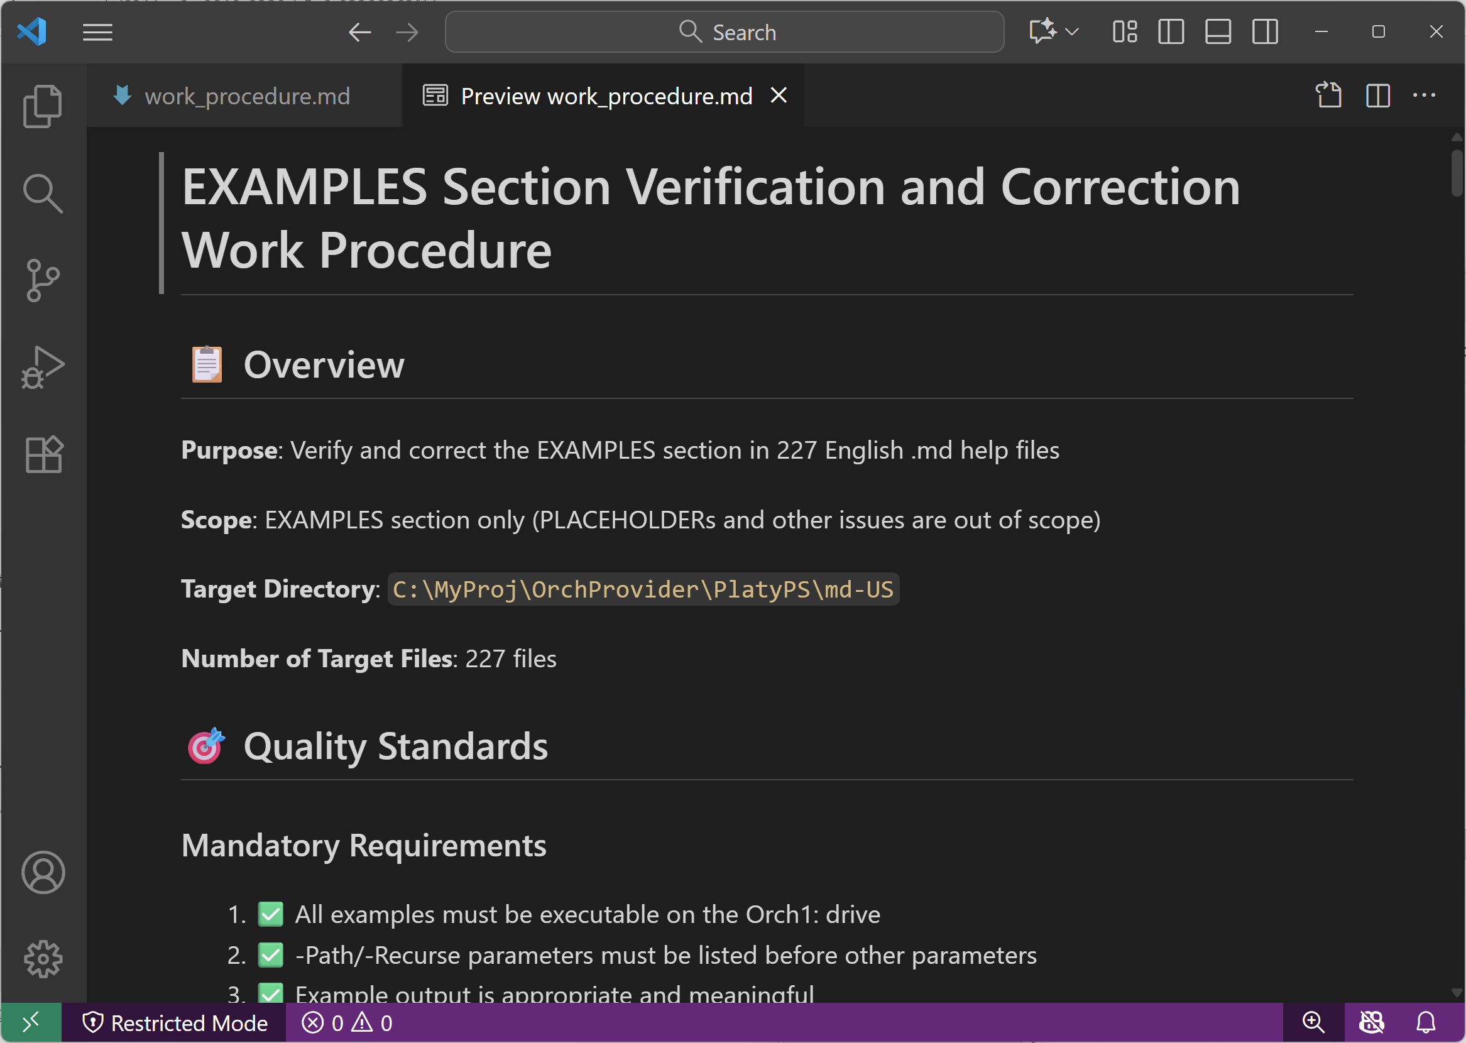Toggle the secondary side bar
This screenshot has width=1466, height=1043.
[1264, 31]
